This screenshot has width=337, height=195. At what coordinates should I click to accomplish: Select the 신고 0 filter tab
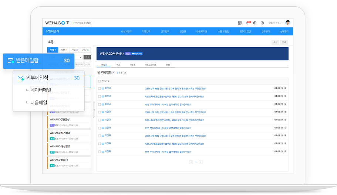point(75,50)
